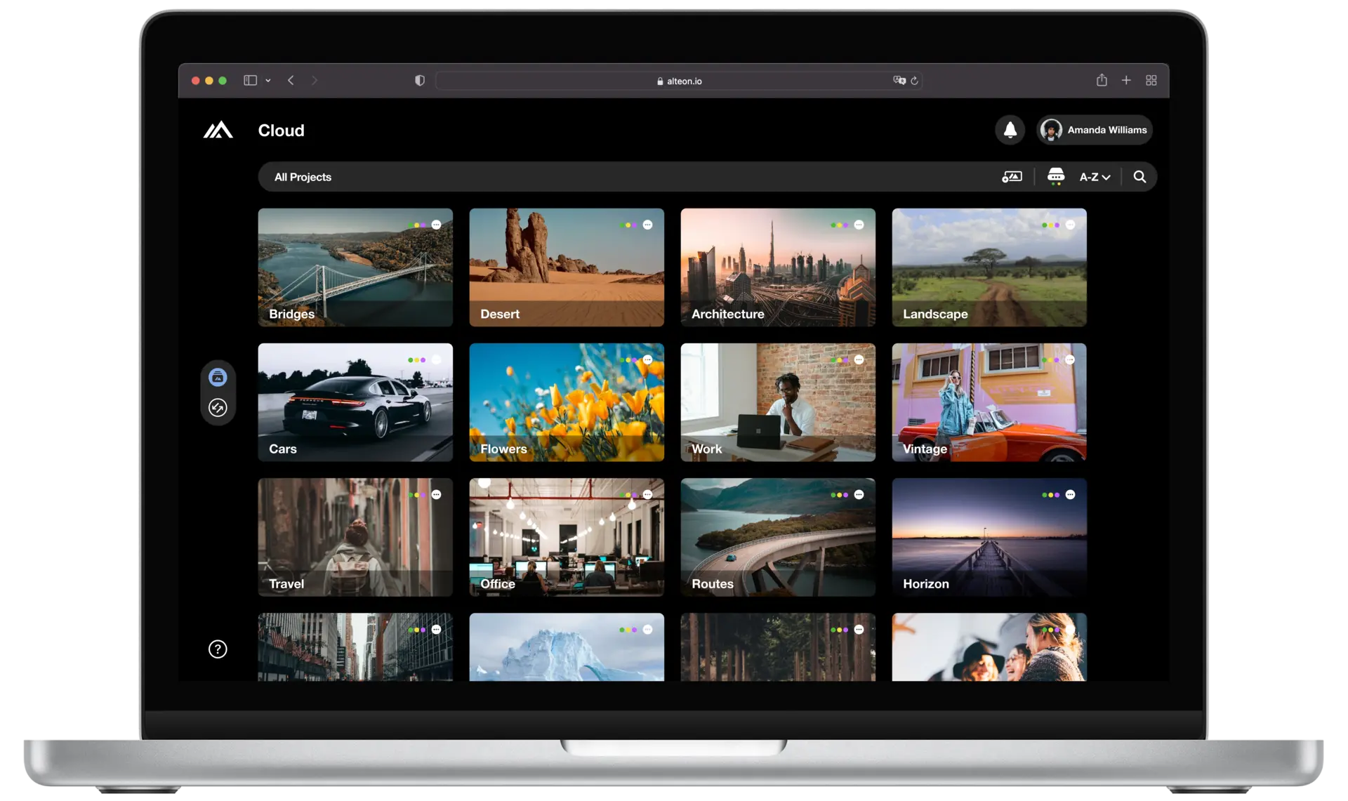Click the search magnifier icon

coord(1139,177)
